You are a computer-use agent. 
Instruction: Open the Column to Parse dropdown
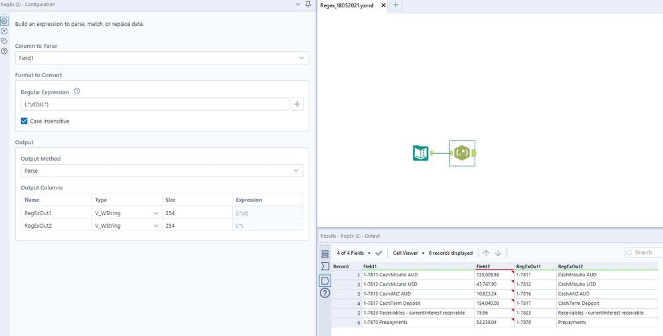[x=162, y=58]
